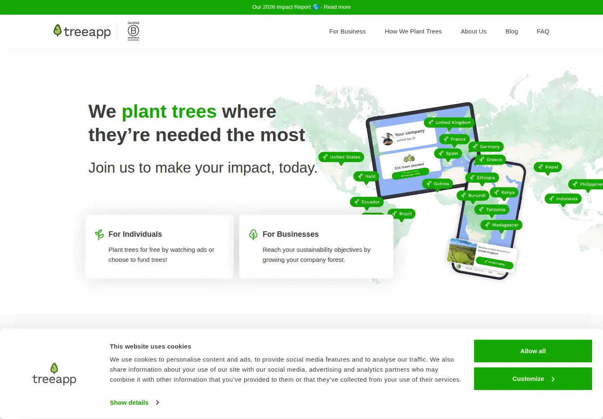This screenshot has height=419, width=603.
Task: Click the PLANT HERE button on phone mockup
Action: pos(495,263)
